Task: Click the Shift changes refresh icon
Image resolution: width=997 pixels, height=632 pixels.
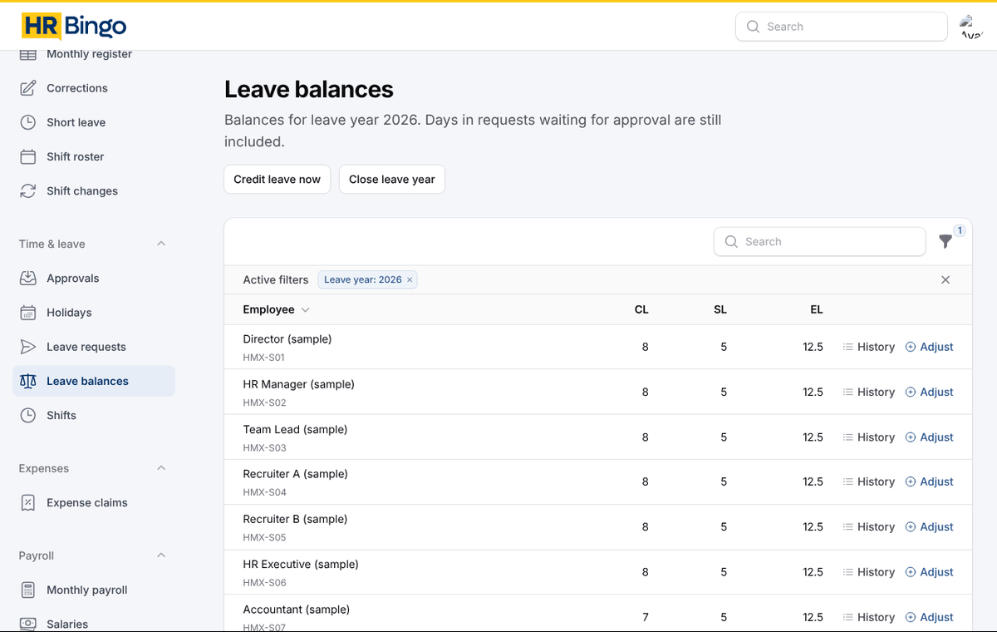Action: tap(28, 190)
